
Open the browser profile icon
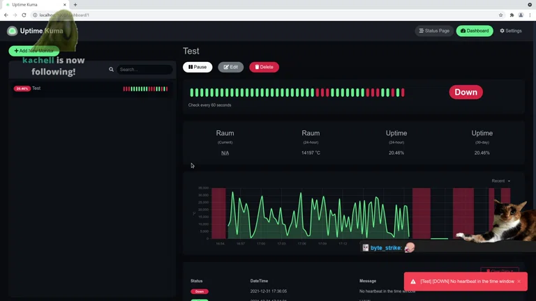[521, 15]
